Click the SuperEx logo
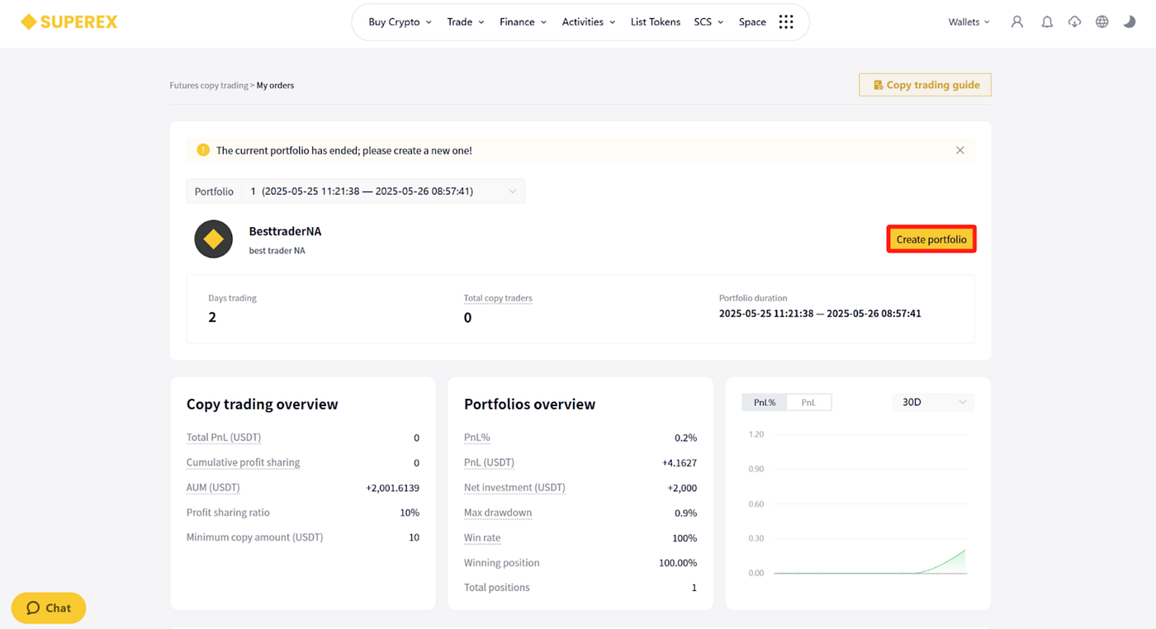 click(69, 22)
